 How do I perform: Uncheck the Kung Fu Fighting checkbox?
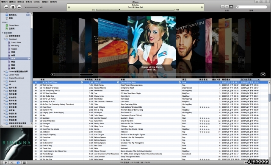(x=41, y=134)
